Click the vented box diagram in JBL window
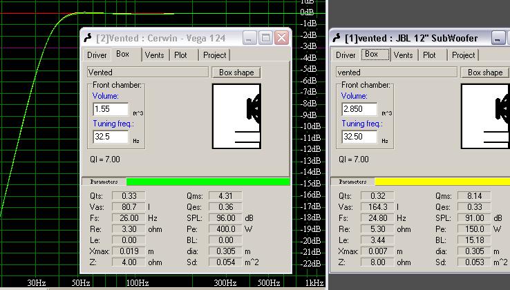Screen dimensions: 510x290 point(485,116)
